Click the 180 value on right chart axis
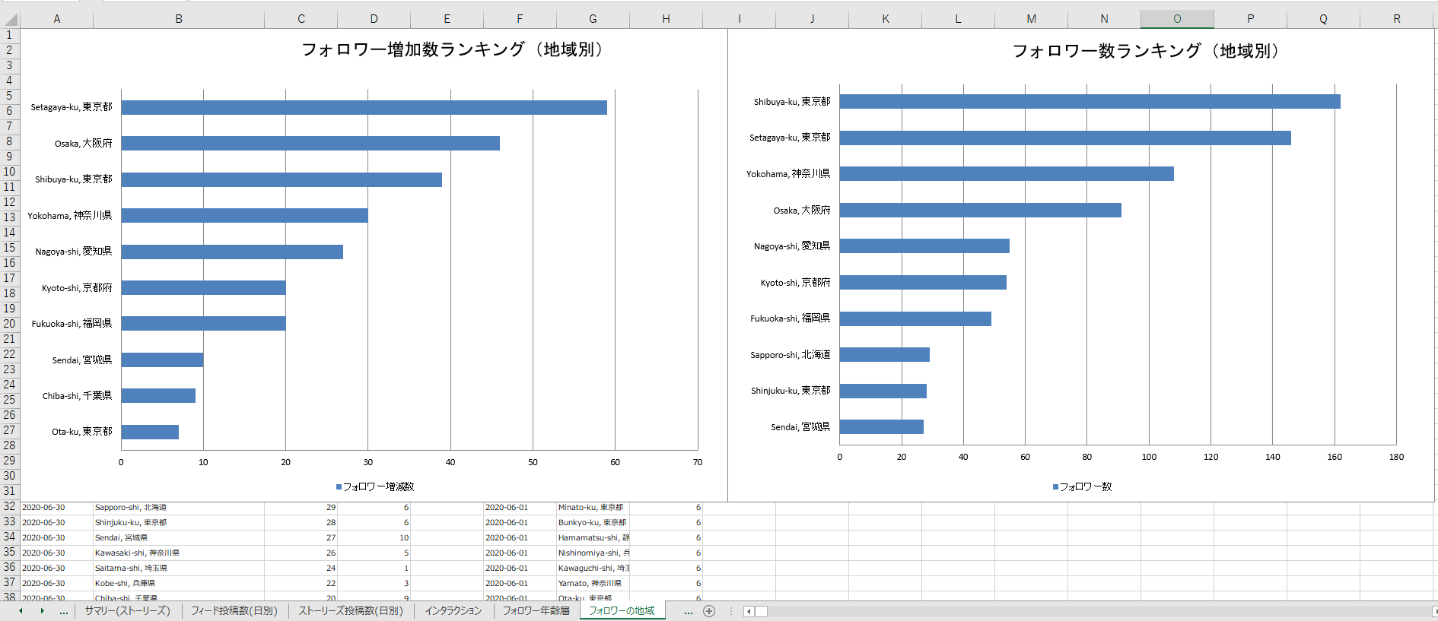This screenshot has height=621, width=1438. (1396, 457)
